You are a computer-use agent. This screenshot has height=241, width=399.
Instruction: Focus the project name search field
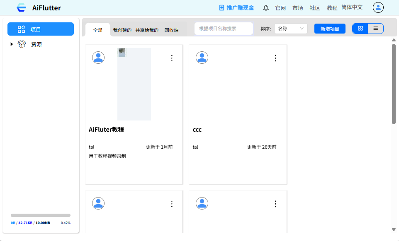224,29
